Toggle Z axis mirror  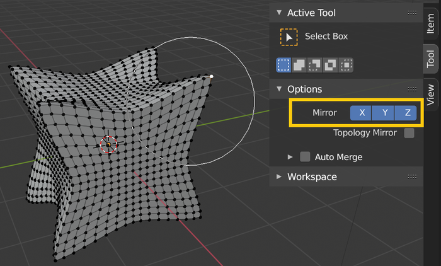407,113
